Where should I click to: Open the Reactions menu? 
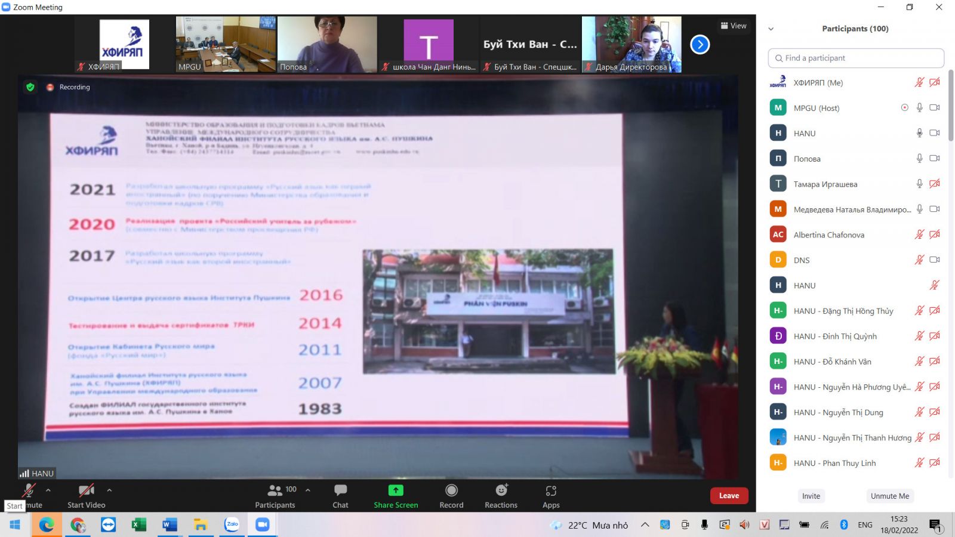(501, 496)
